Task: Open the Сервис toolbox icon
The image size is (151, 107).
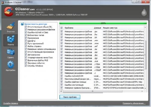Action: click(x=11, y=52)
